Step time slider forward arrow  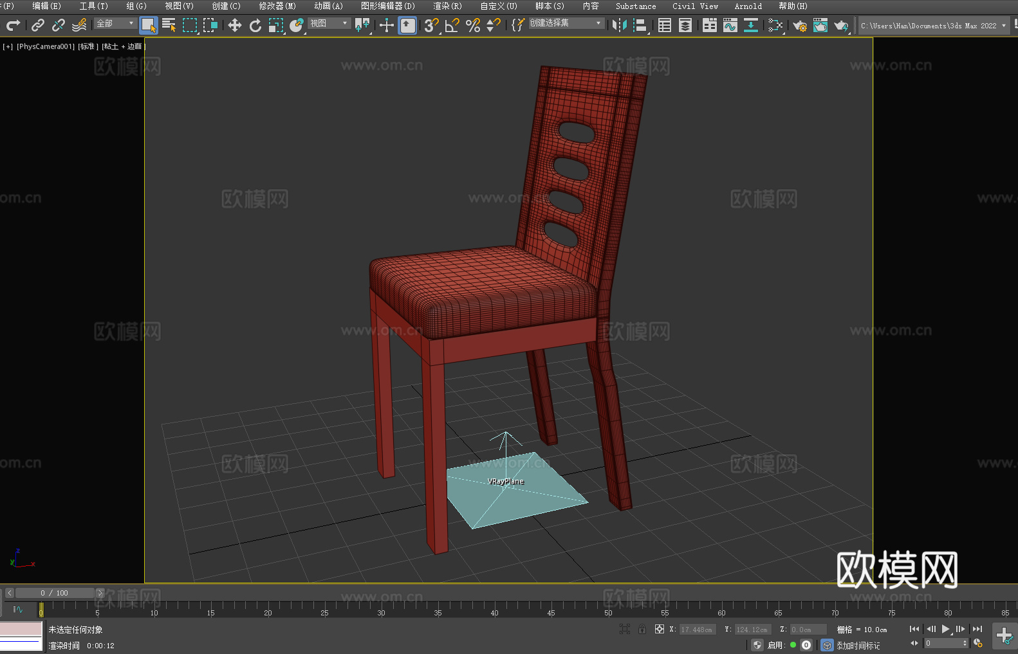coord(100,593)
